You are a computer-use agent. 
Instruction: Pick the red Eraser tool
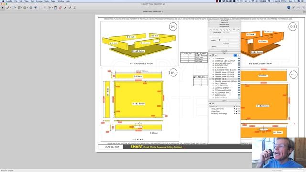pos(60,8)
